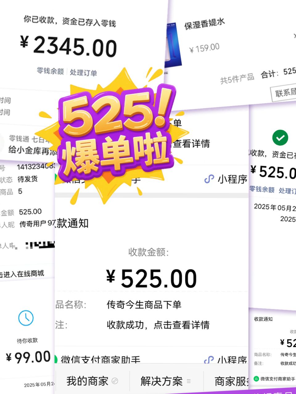Click 收款成功，点击查看详情 remark text

pos(158,325)
